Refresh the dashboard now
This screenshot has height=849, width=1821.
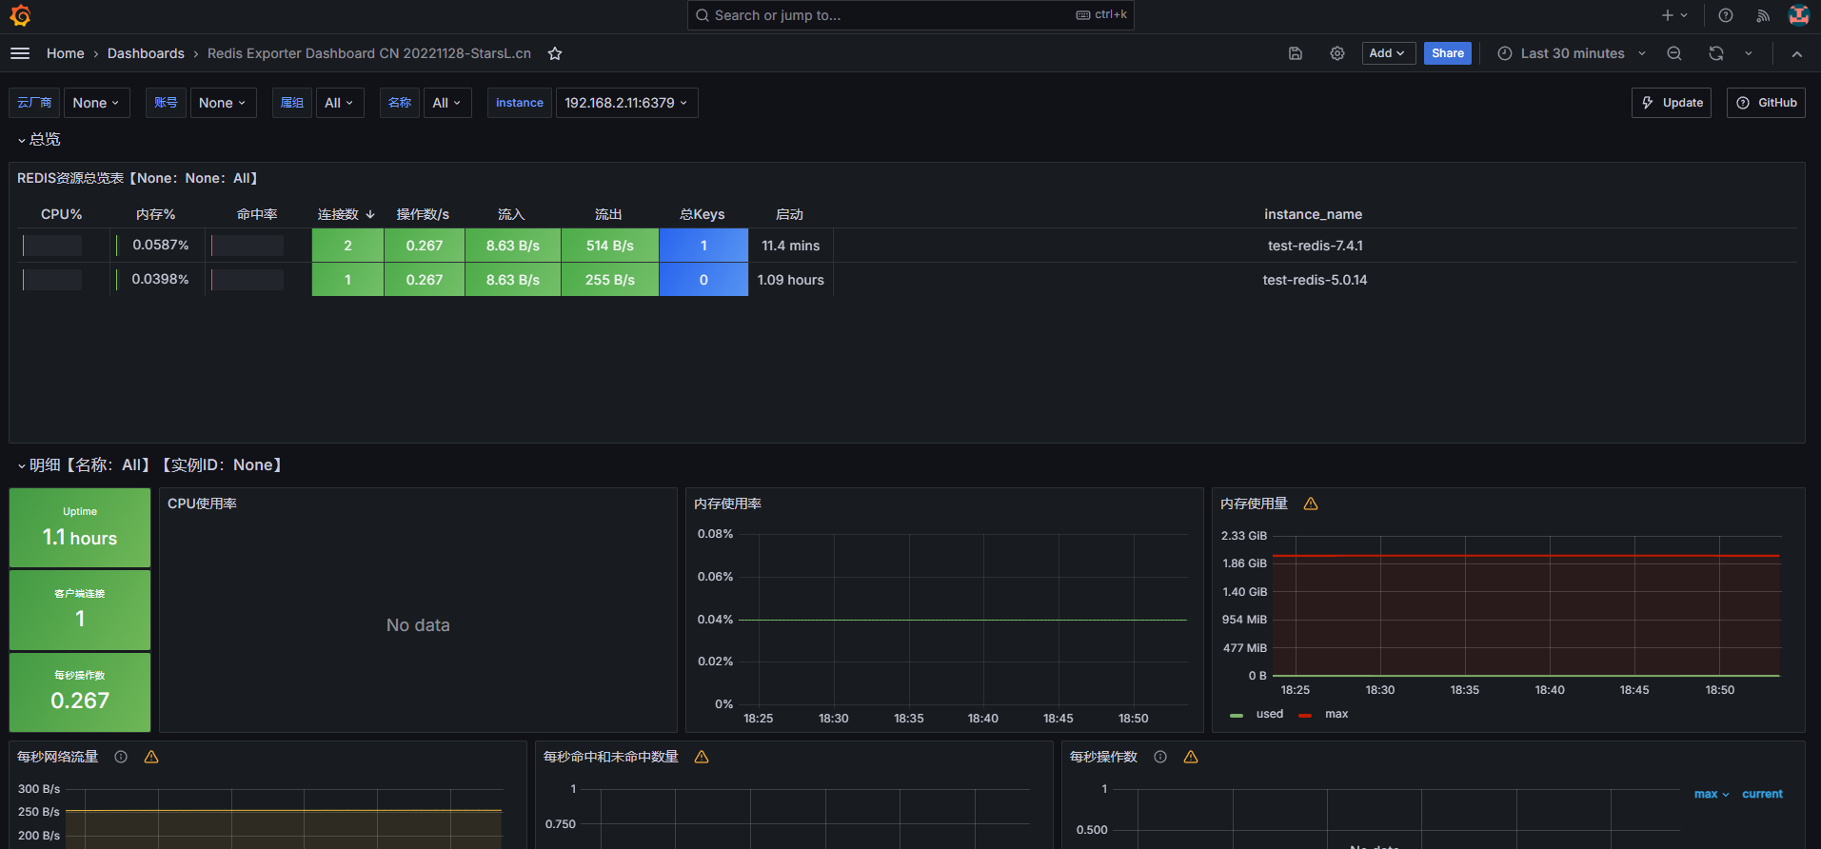(x=1716, y=53)
